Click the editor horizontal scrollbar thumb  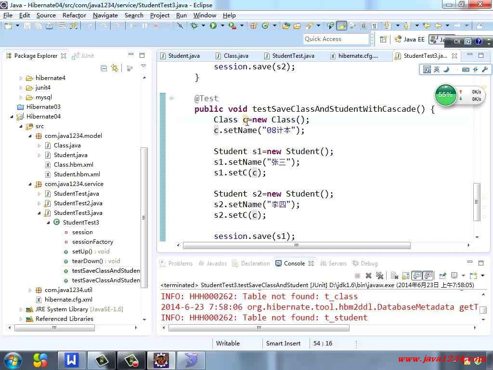[x=297, y=245]
